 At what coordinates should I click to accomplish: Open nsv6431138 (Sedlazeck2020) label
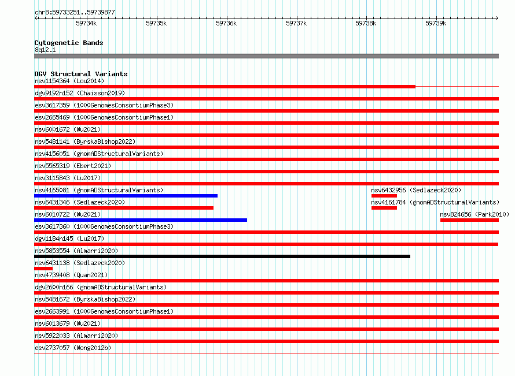(x=80, y=263)
